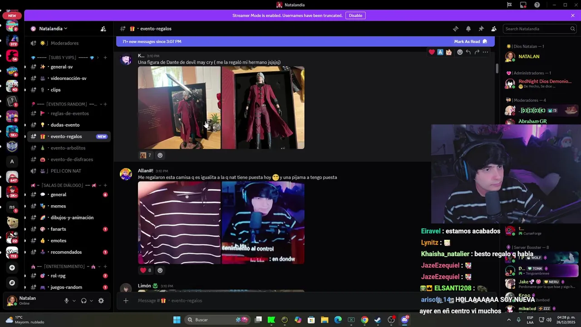581x327 pixels.
Task: Toggle the member list icon
Action: tap(494, 29)
